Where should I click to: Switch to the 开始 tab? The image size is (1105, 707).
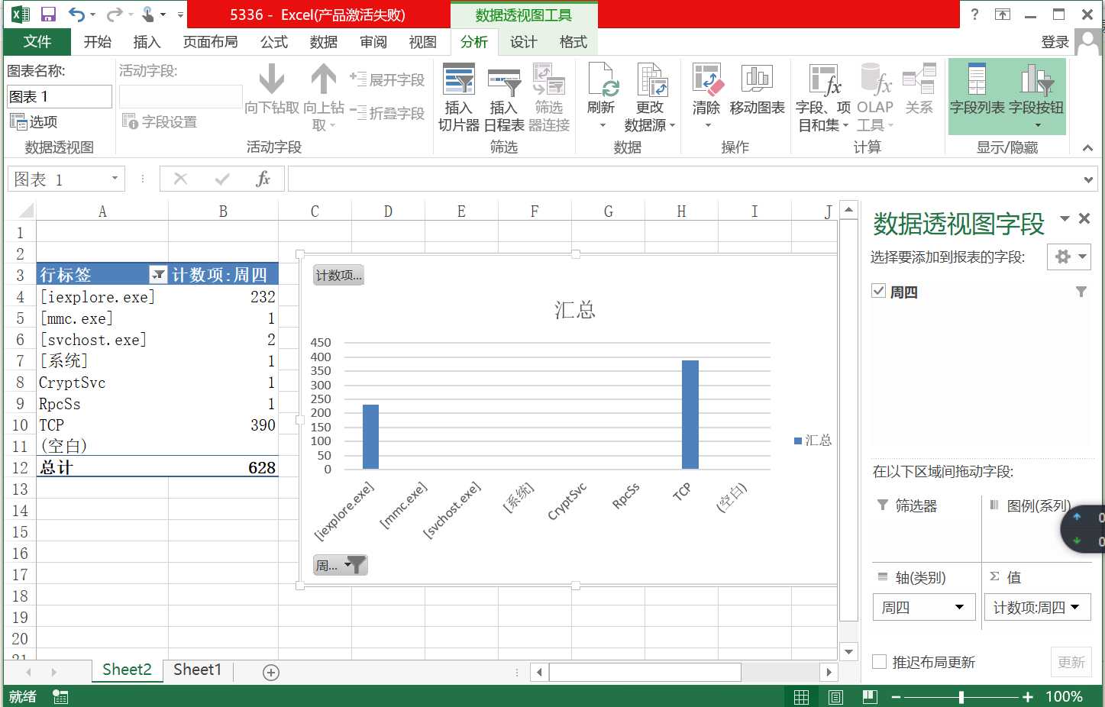tap(98, 42)
